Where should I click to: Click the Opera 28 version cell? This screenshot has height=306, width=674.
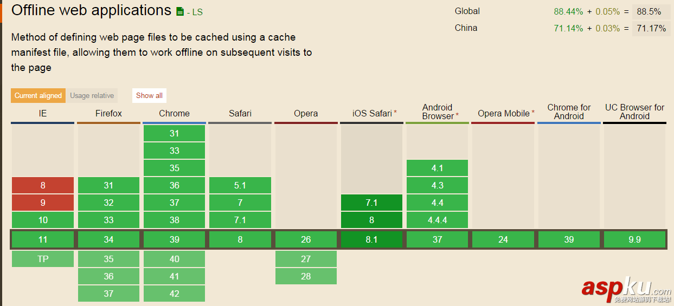click(x=306, y=276)
